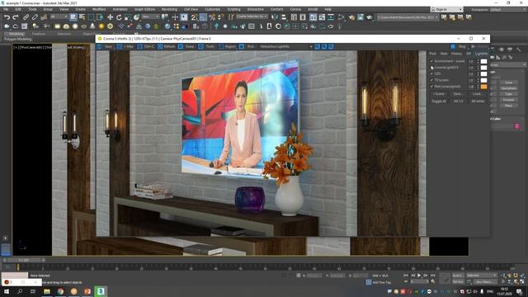Activate the Select Object tool
The width and height of the screenshot is (528, 297).
73,17
